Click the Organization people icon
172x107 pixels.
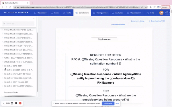[x=128, y=13]
